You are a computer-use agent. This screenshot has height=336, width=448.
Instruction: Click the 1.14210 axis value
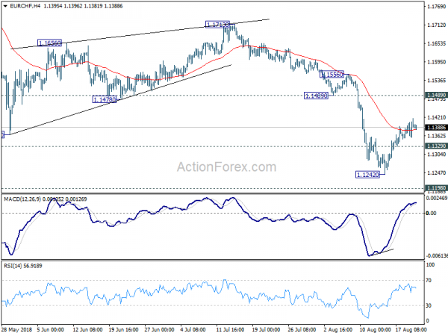pos(436,117)
